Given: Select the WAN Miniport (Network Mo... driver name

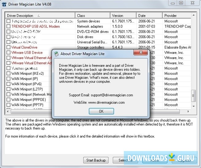Looking at the screenshot, I should pos(31,94).
